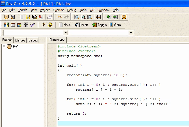
Task: Click the '#include <vector>' line
Action: (77, 51)
